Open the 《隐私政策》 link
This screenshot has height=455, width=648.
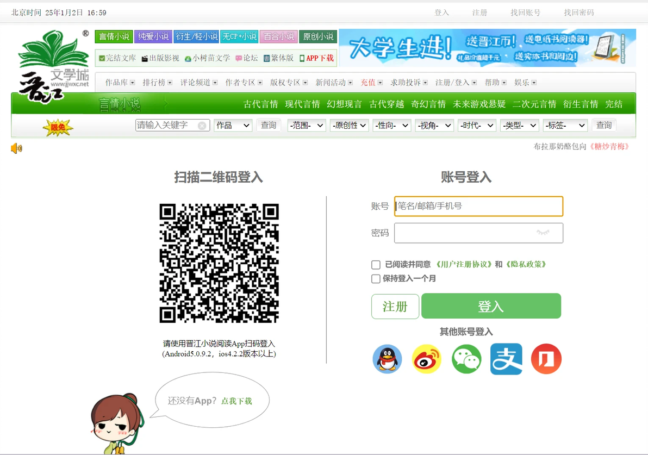click(x=526, y=265)
